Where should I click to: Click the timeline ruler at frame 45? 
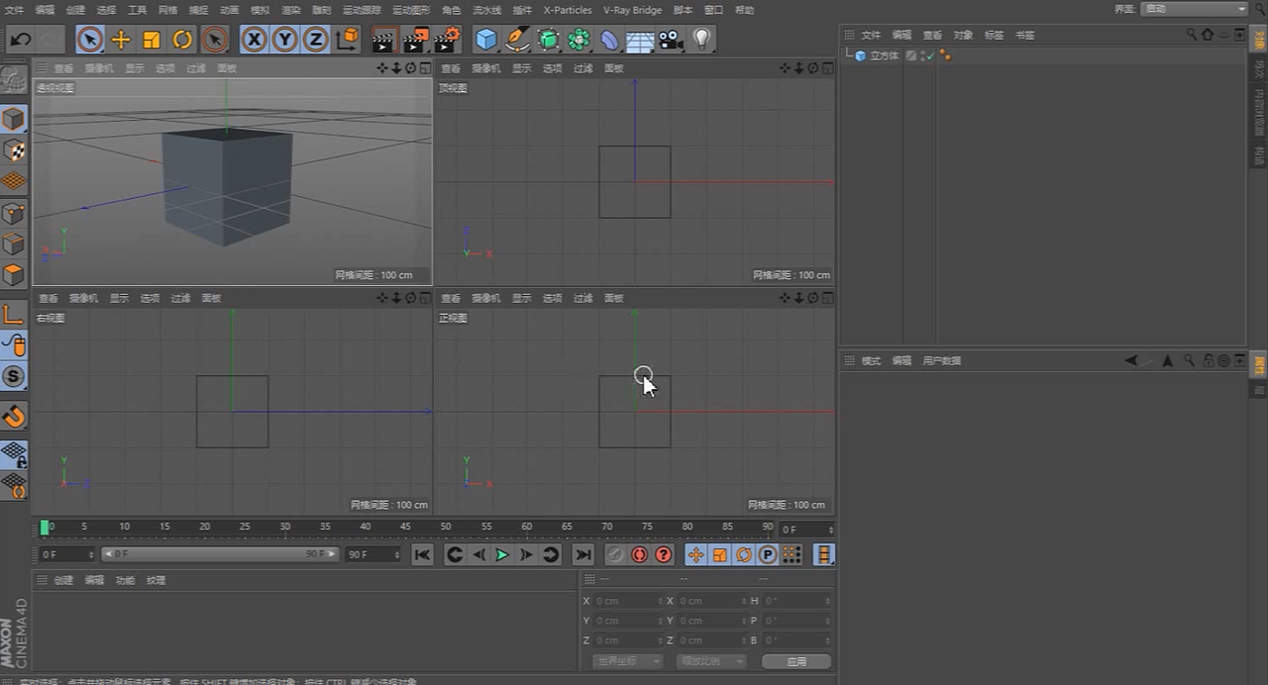(405, 529)
